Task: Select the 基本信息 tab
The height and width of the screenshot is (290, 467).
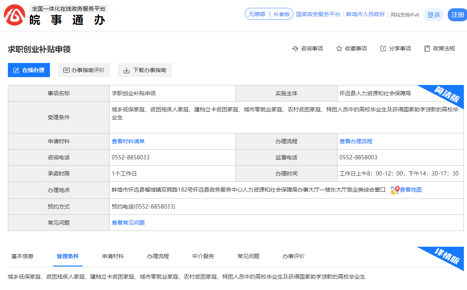Action: (x=22, y=256)
